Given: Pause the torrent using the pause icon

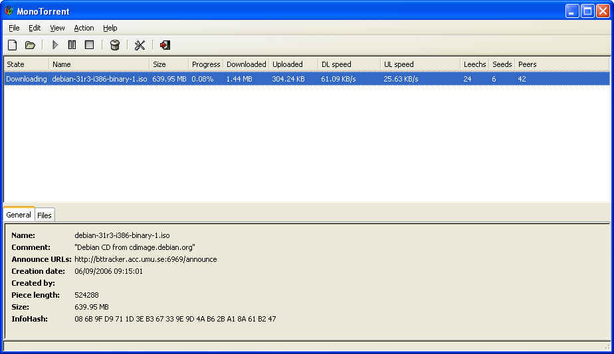Looking at the screenshot, I should pyautogui.click(x=72, y=45).
